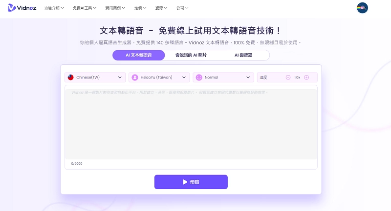Expand the Chinese(TW) language dropdown
The width and height of the screenshot is (391, 211).
click(95, 77)
